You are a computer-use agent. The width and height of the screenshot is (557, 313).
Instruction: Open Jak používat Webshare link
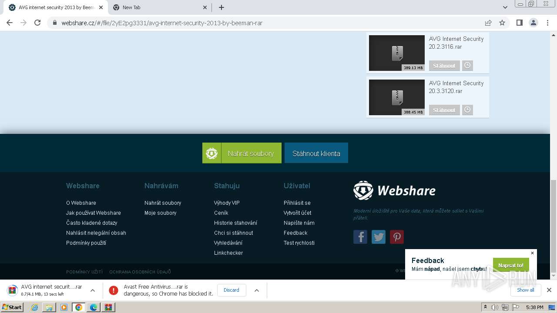pyautogui.click(x=94, y=213)
